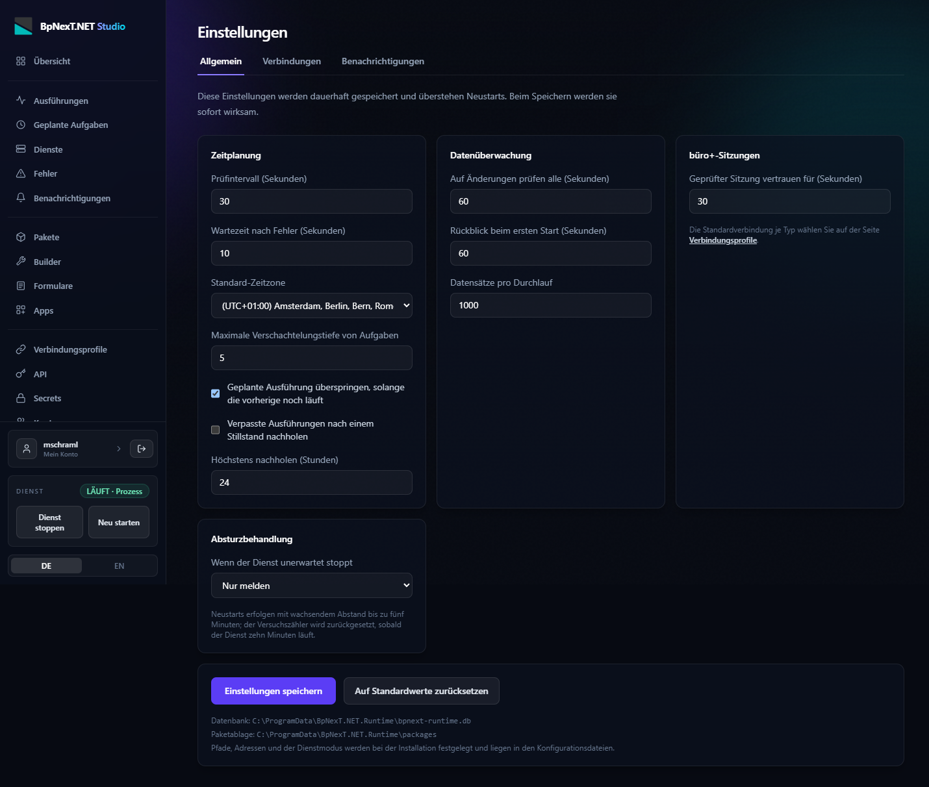
Task: Enable Verpasste Ausführungen nachholen checkbox
Action: (x=216, y=430)
